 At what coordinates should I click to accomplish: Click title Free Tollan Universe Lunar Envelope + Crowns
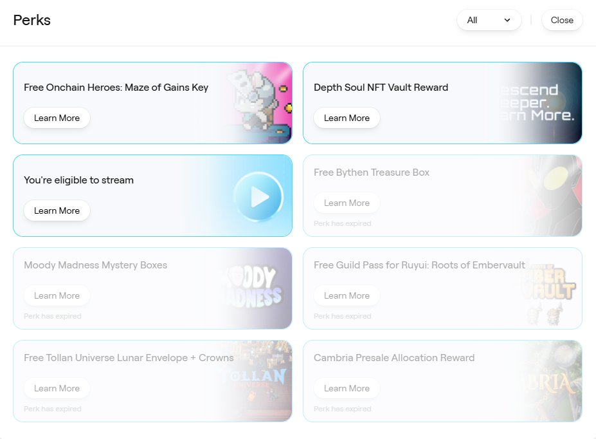pyautogui.click(x=129, y=358)
